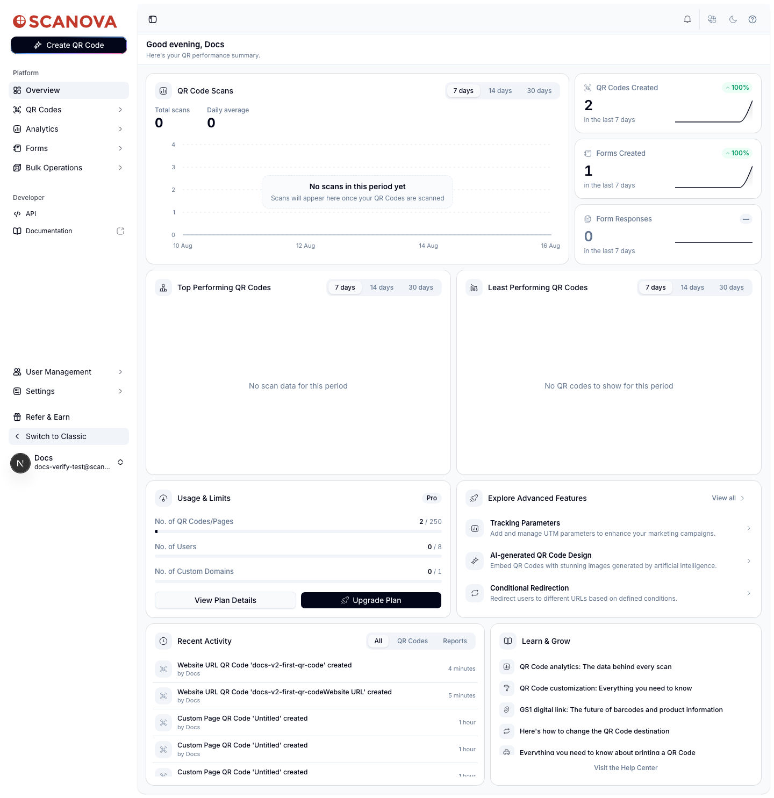The width and height of the screenshot is (774, 798).
Task: Open the notifications bell
Action: tap(687, 19)
